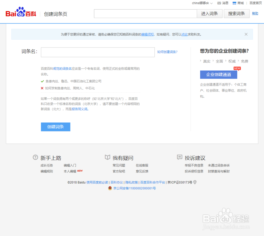This screenshot has width=264, height=236.
Task: Open the 消息 messages icon
Action: (219, 3)
